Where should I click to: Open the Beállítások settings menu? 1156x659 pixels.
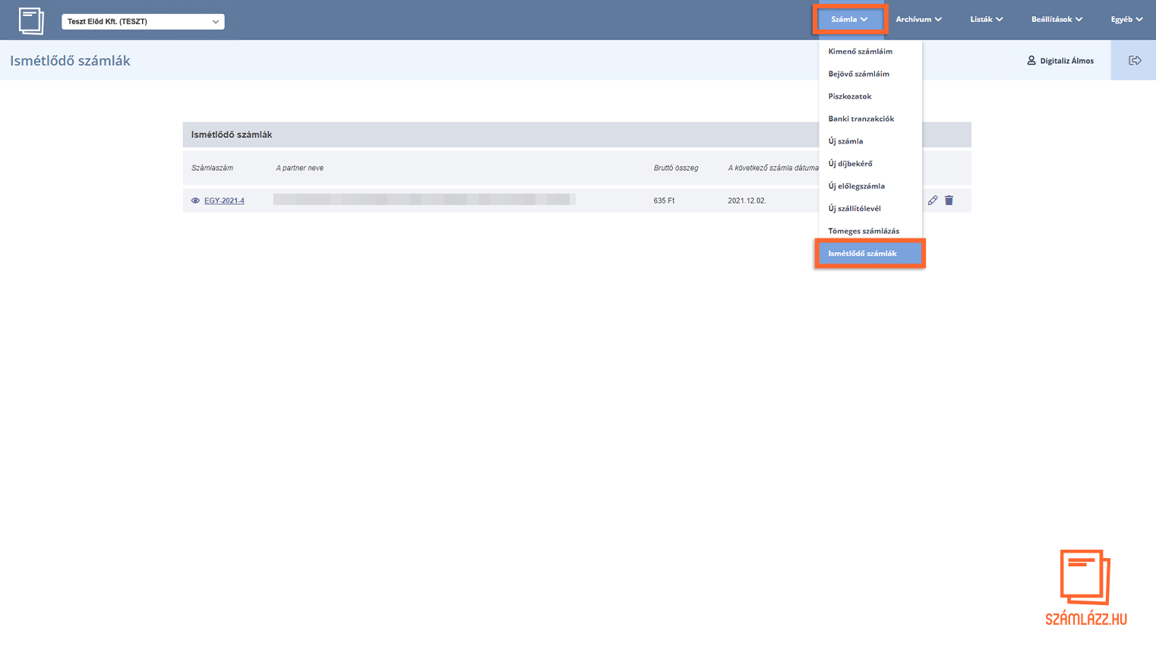[x=1057, y=20]
